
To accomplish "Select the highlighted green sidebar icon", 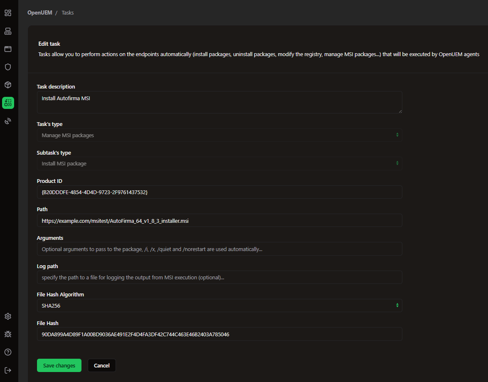I will coord(8,103).
